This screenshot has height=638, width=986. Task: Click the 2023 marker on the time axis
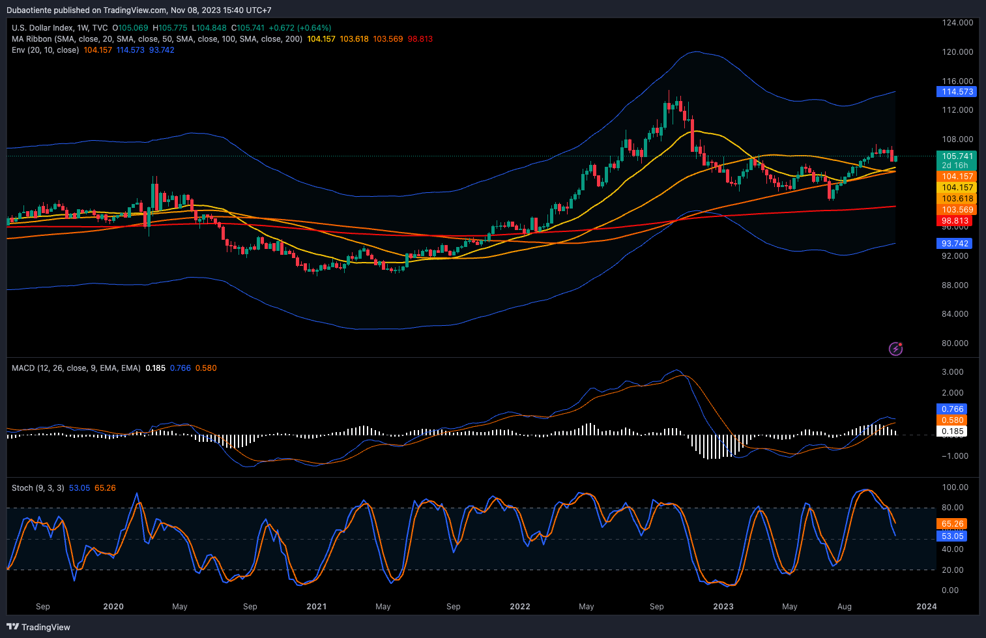click(x=723, y=607)
